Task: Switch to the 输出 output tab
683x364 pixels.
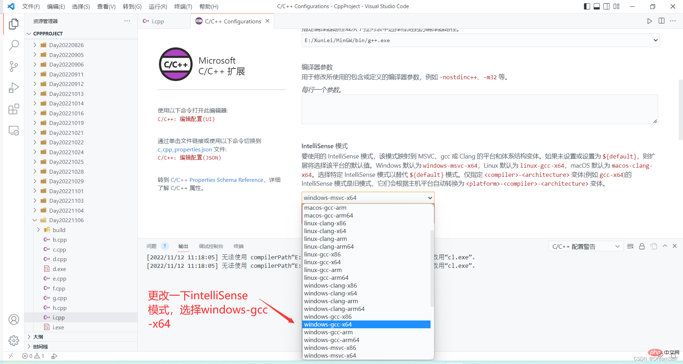Action: tap(183, 246)
